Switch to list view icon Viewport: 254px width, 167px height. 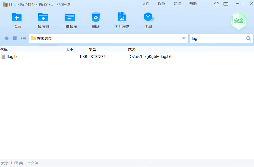coord(24,39)
